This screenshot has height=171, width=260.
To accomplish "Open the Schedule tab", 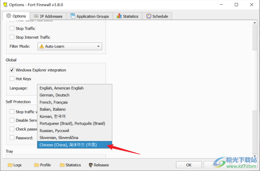I will [157, 16].
